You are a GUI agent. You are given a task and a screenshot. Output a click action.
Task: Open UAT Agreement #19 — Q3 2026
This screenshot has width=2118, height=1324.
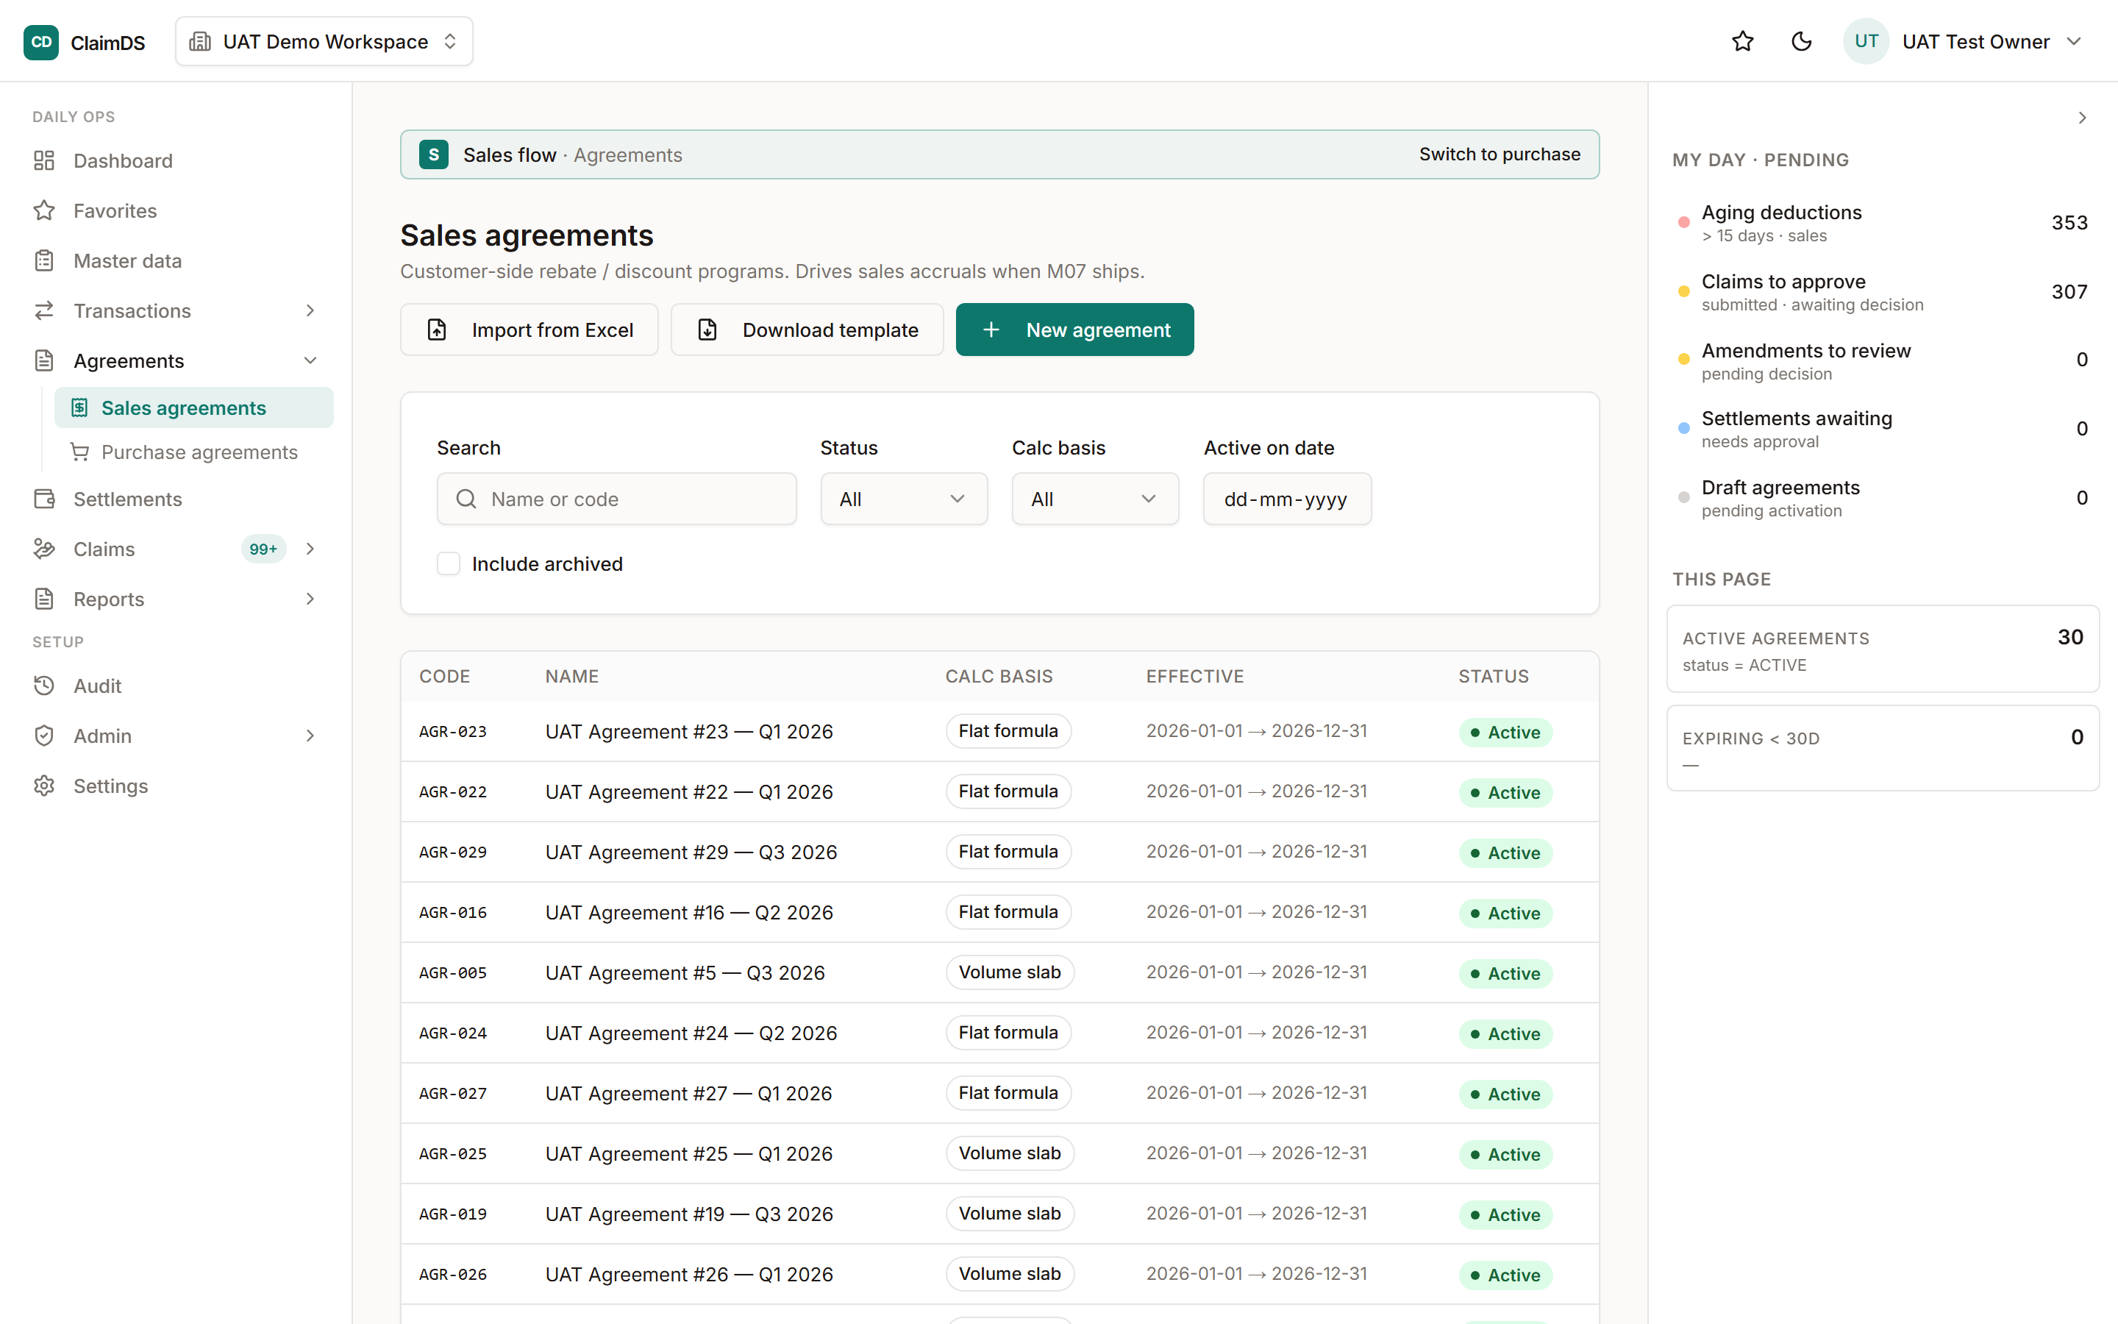[689, 1214]
